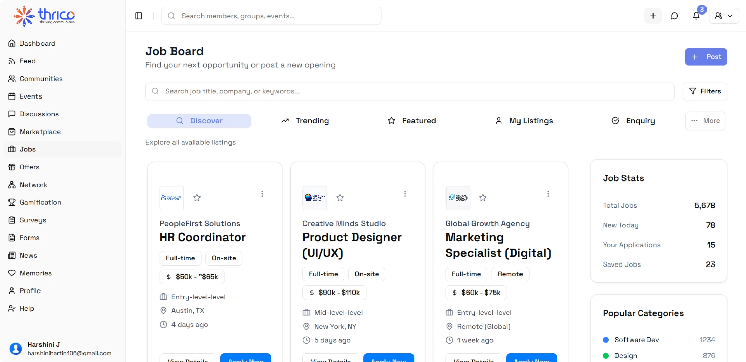The height and width of the screenshot is (362, 746).
Task: Expand the More tabs menu
Action: pos(705,121)
